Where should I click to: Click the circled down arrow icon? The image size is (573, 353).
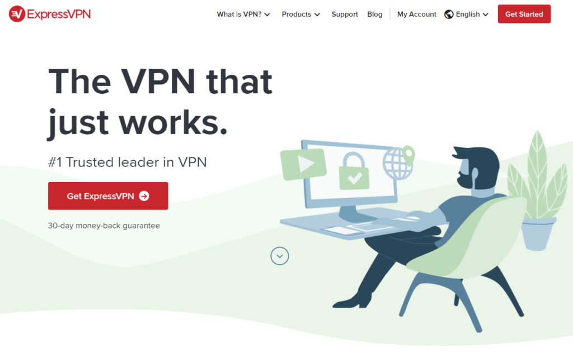pos(280,256)
